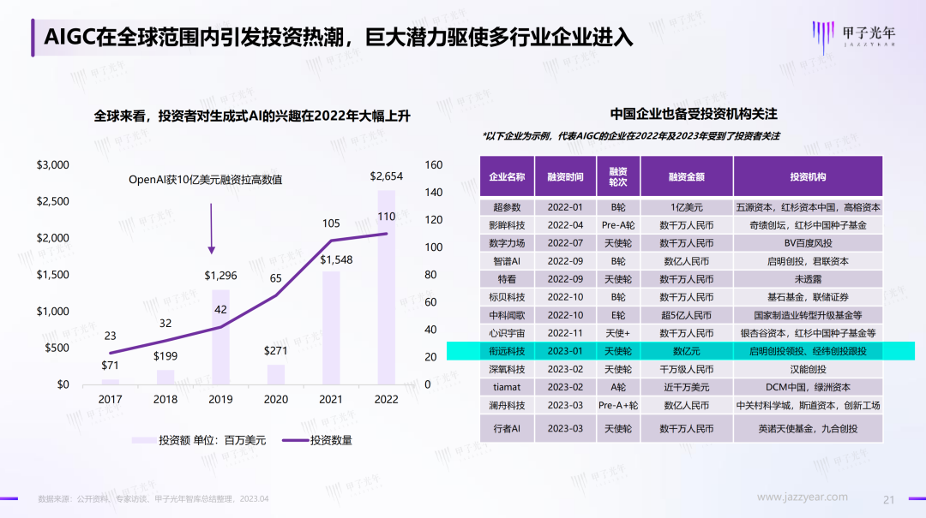Select the 心识宇宙 company cell
Screen dimensions: 926x518
click(x=507, y=333)
